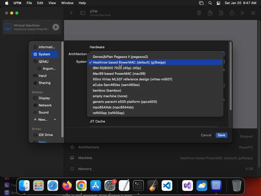The width and height of the screenshot is (261, 196).
Task: Open the Sharing settings section
Action: (x=44, y=83)
